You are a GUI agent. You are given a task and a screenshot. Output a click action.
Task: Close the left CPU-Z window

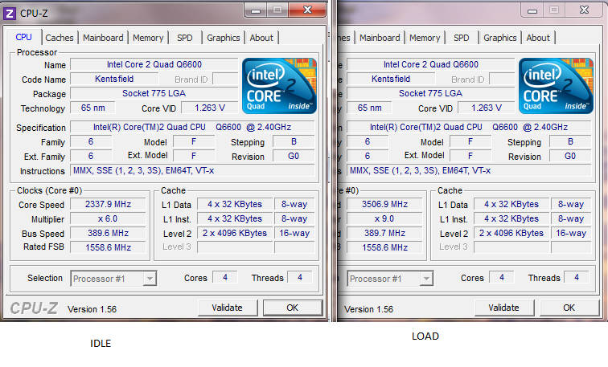(308, 10)
